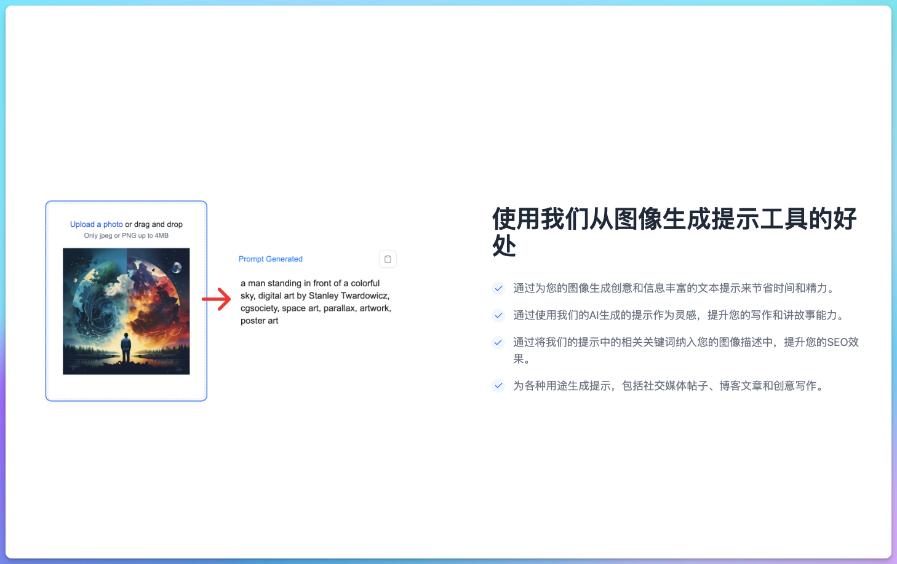Click the checkmark icon beside the social media benefit
Screen dimensions: 897x564
click(x=498, y=386)
